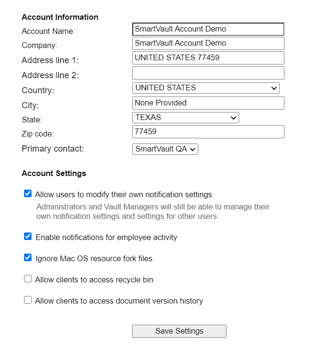Screen dimensions: 331x344
Task: Click the Administrators and Vault Managers description text
Action: coord(153,212)
